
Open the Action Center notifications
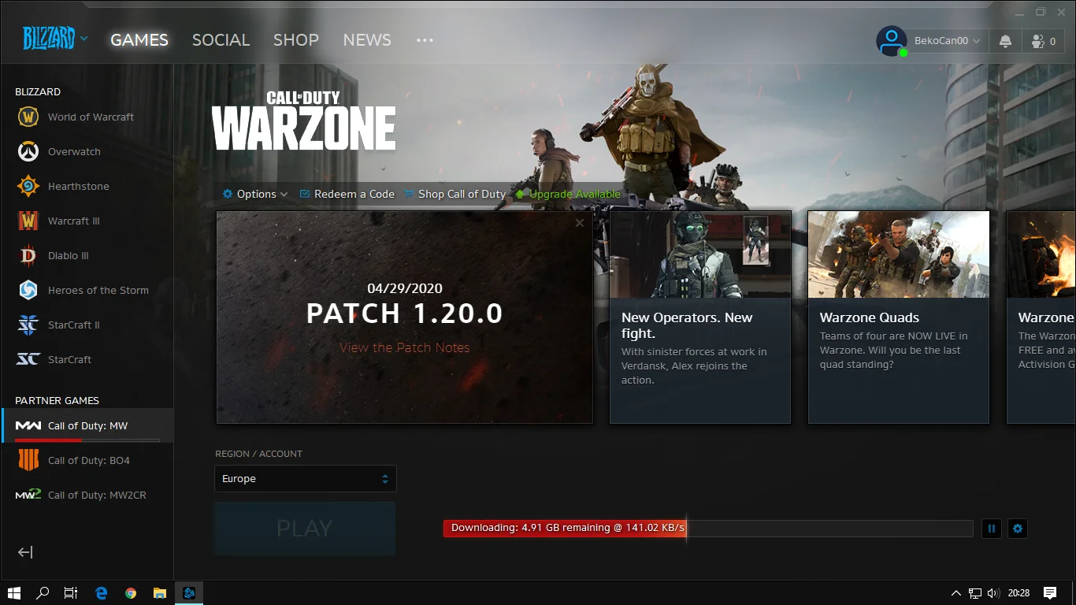tap(1049, 593)
